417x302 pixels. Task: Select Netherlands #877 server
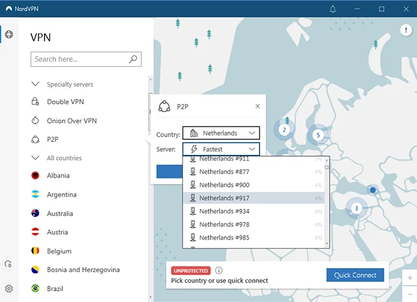point(254,172)
